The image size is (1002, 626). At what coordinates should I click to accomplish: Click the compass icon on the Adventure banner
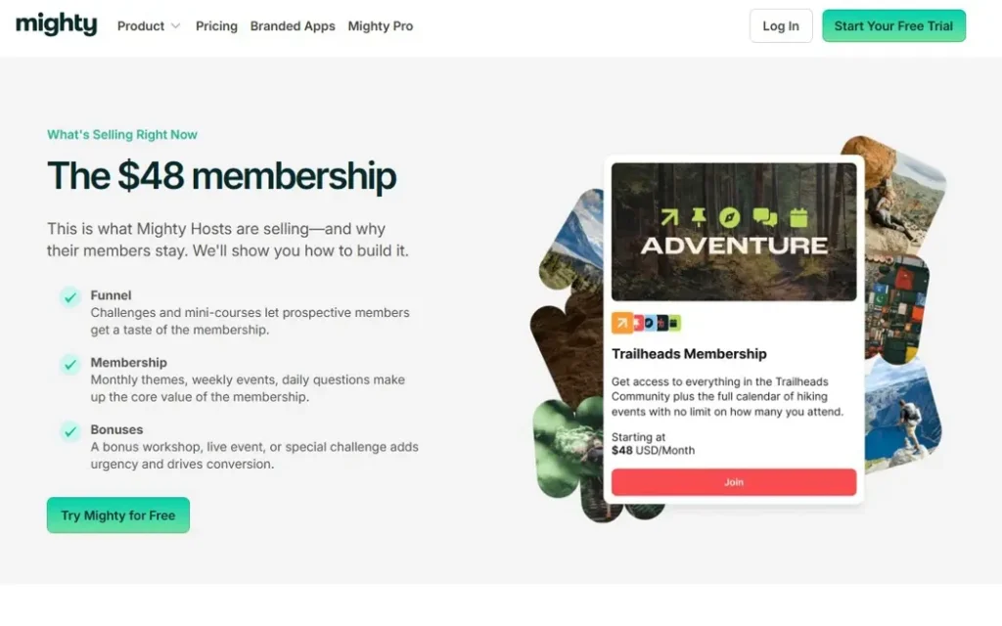click(730, 217)
